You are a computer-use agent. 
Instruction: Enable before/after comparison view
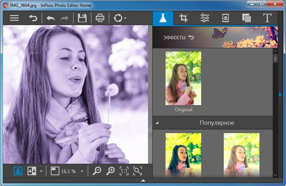point(32,171)
